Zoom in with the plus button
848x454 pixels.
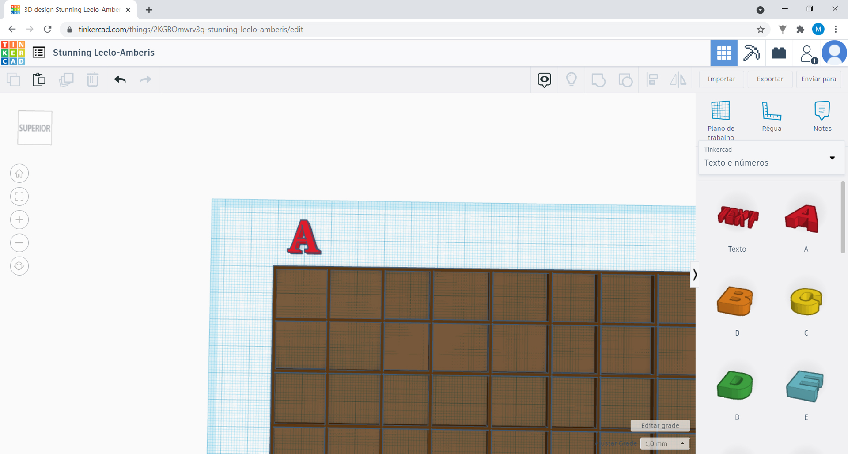(x=19, y=220)
